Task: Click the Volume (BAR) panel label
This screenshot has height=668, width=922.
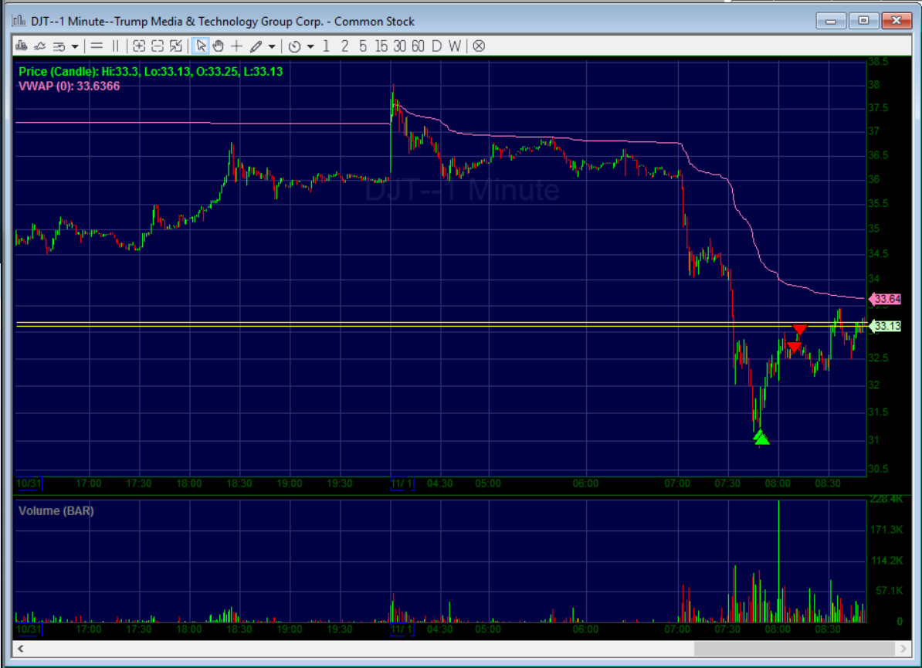Action: coord(56,511)
